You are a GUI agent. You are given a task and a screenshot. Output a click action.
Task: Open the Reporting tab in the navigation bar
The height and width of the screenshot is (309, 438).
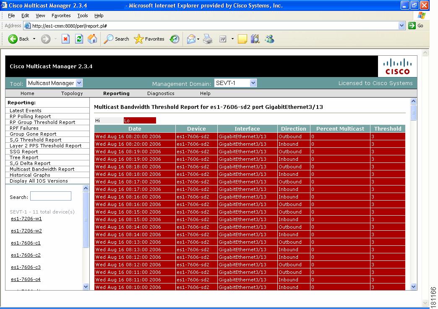point(116,93)
